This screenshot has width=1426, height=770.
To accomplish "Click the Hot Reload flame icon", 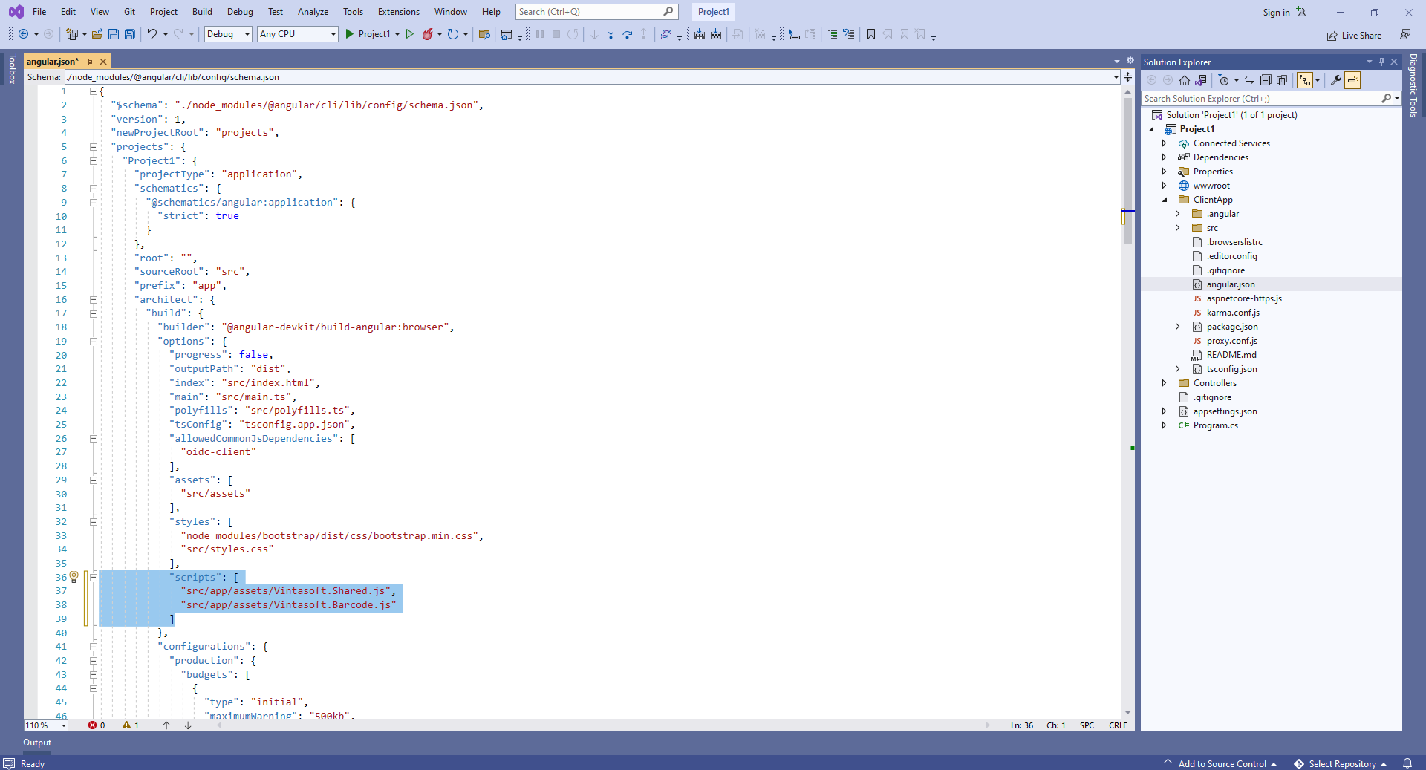I will click(x=427, y=34).
